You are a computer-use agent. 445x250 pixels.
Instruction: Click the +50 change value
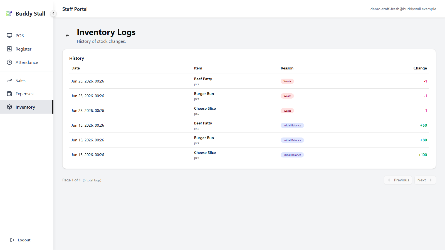[423, 125]
